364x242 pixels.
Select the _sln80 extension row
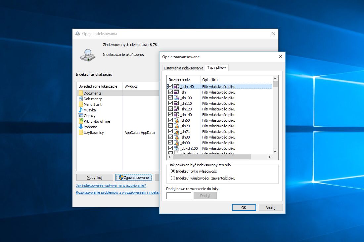(x=220, y=137)
